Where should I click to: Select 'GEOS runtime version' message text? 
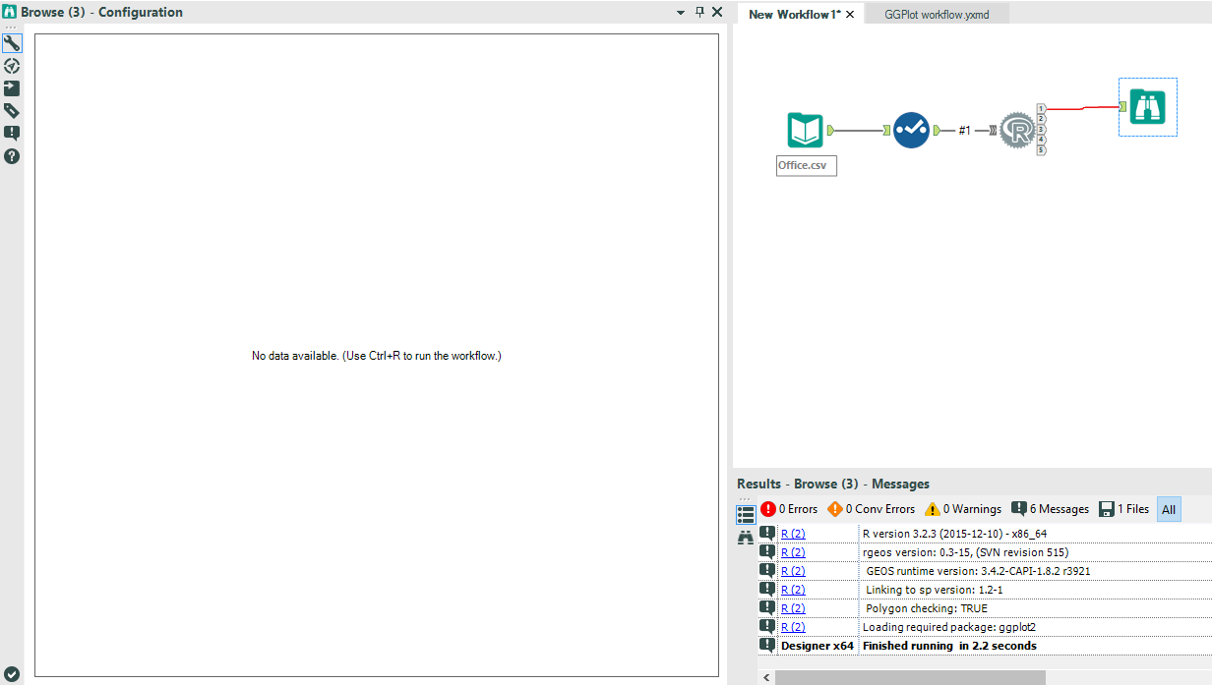[x=978, y=571]
